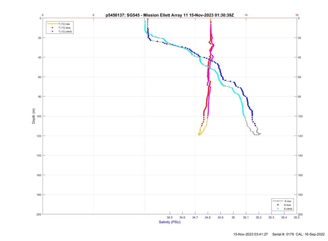
Task: Click the red temperature tick label '14'
Action: point(246,15)
